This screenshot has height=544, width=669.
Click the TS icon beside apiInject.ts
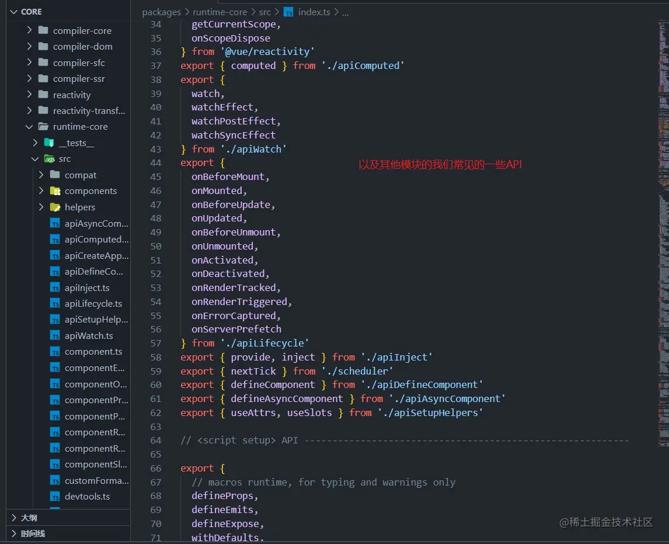(x=55, y=287)
